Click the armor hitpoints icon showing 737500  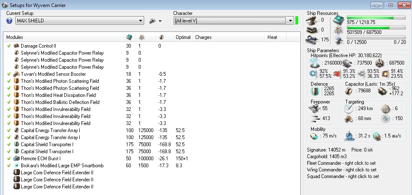347,63
